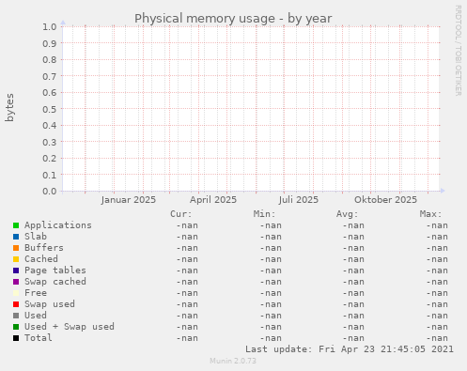
Task: Click the 'Cur:' column header
Action: tap(181, 214)
